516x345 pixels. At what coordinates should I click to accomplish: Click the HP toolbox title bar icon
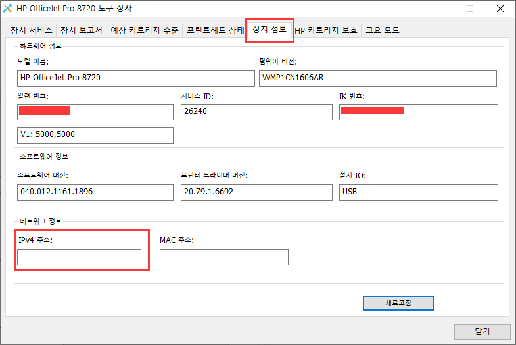pos(7,9)
